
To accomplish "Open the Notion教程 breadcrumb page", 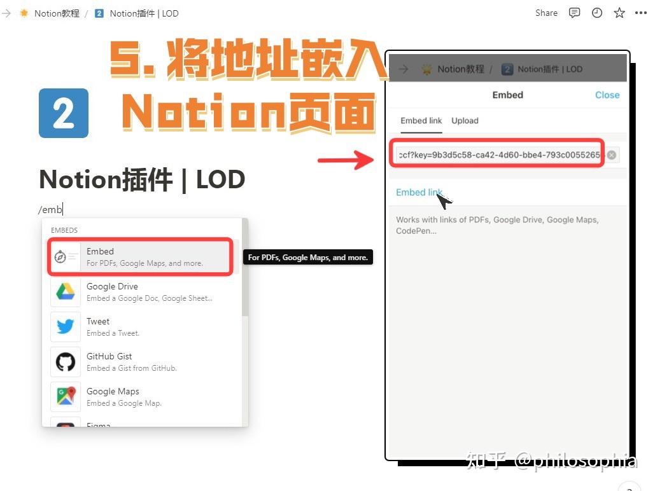I will click(x=56, y=13).
